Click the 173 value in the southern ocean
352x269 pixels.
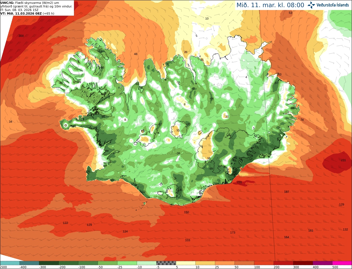(x=233, y=233)
